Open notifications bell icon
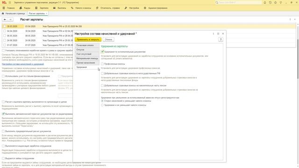 click(265, 2)
